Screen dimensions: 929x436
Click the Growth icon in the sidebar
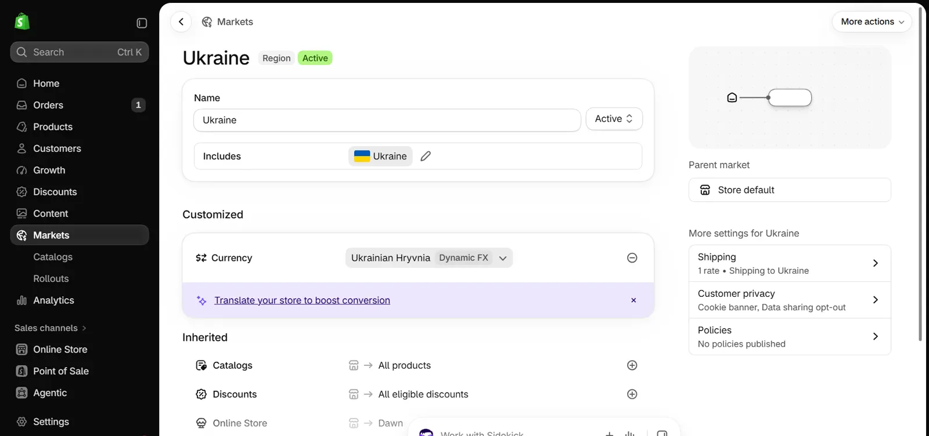tap(21, 170)
